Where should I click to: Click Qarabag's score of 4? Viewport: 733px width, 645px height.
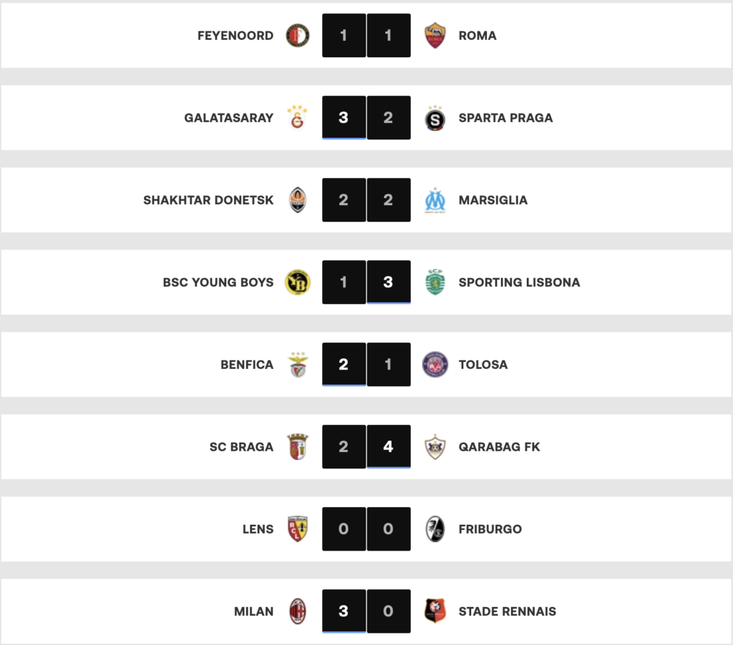click(389, 446)
